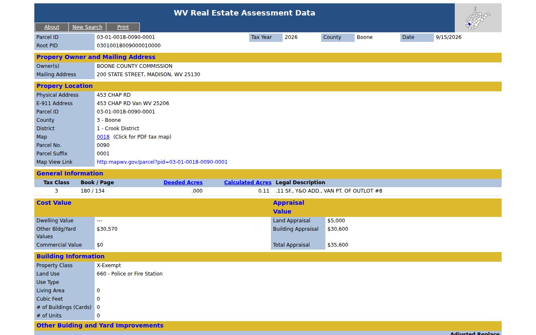Image resolution: width=536 pixels, height=335 pixels.
Task: Click the Calculated Acres value 0.11
Action: tap(264, 191)
